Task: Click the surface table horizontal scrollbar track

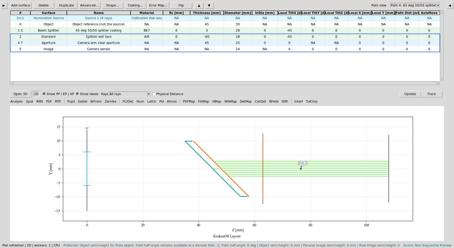Action: point(225,83)
